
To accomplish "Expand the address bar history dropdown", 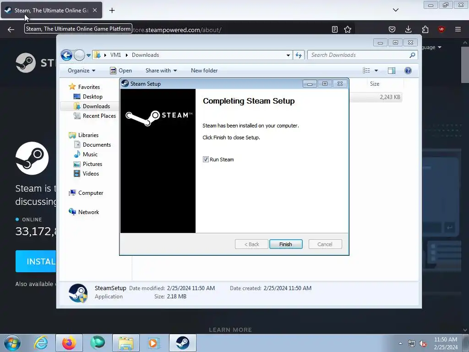I will pyautogui.click(x=288, y=55).
